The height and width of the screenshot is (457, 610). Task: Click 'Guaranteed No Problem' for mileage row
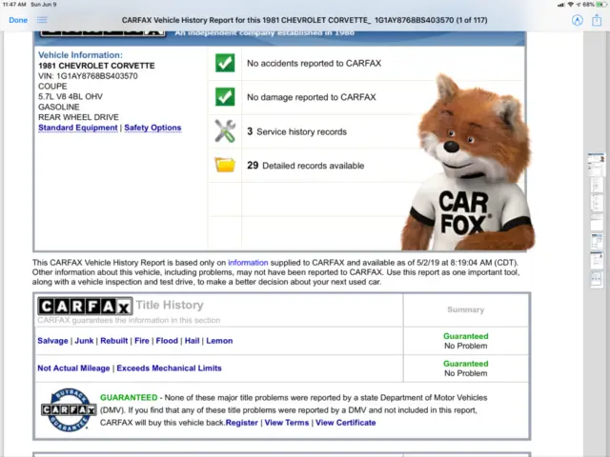[466, 368]
